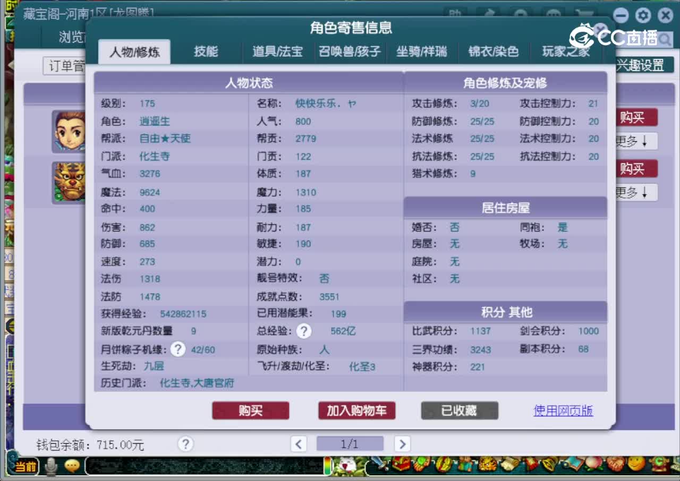Expand 更多 under the first 购买 button
680x481 pixels.
coord(637,141)
